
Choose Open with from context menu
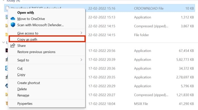coord(26,13)
